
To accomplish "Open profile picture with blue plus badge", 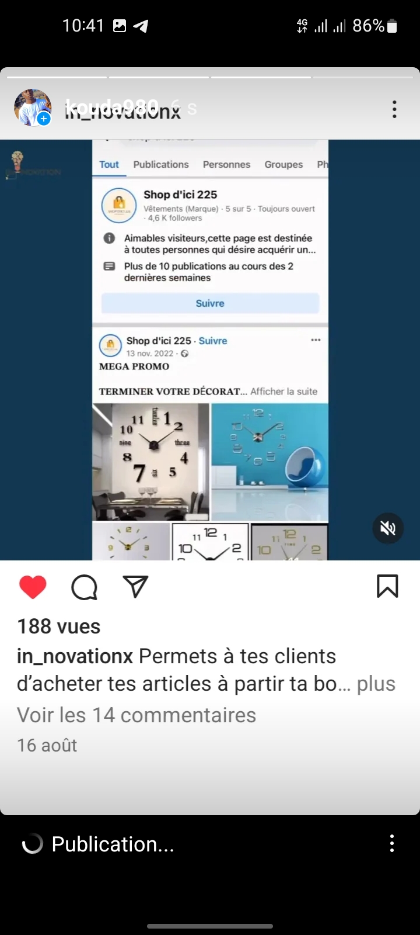I will click(x=33, y=108).
